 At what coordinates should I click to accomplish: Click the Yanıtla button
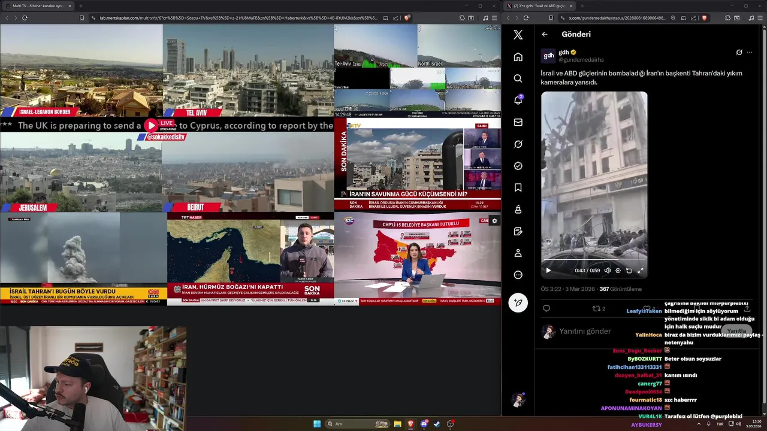[736, 331]
